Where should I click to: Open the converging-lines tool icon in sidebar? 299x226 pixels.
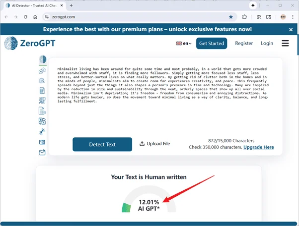pos(42,132)
